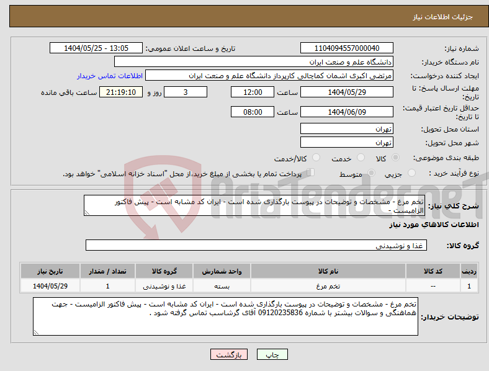Viewport: 489px width, 371px height.
Task: Click the table cell غذا و نوشیدنی
Action: (x=164, y=286)
